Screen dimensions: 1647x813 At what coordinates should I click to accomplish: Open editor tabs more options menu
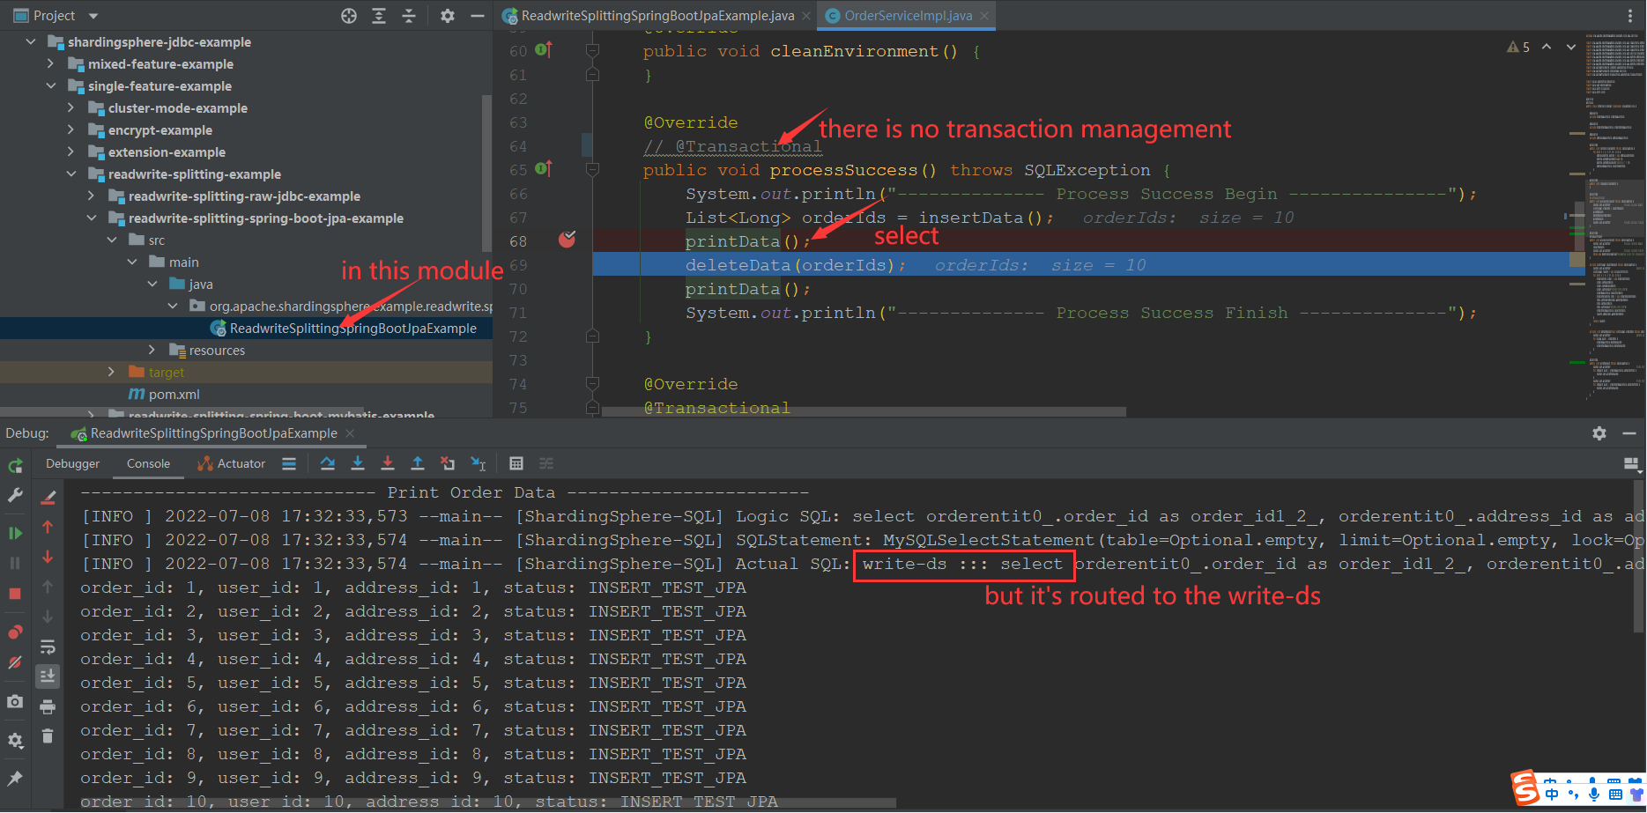(1629, 16)
